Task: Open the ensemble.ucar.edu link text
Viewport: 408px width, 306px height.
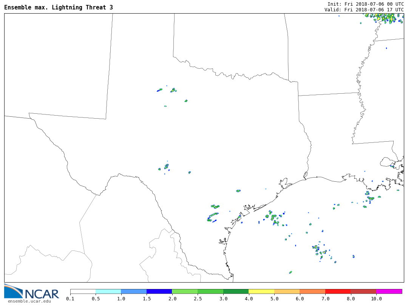Action: [x=29, y=301]
